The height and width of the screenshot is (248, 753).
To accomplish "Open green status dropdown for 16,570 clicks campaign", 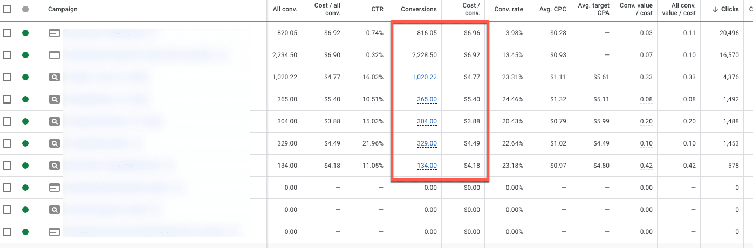I will click(x=25, y=55).
